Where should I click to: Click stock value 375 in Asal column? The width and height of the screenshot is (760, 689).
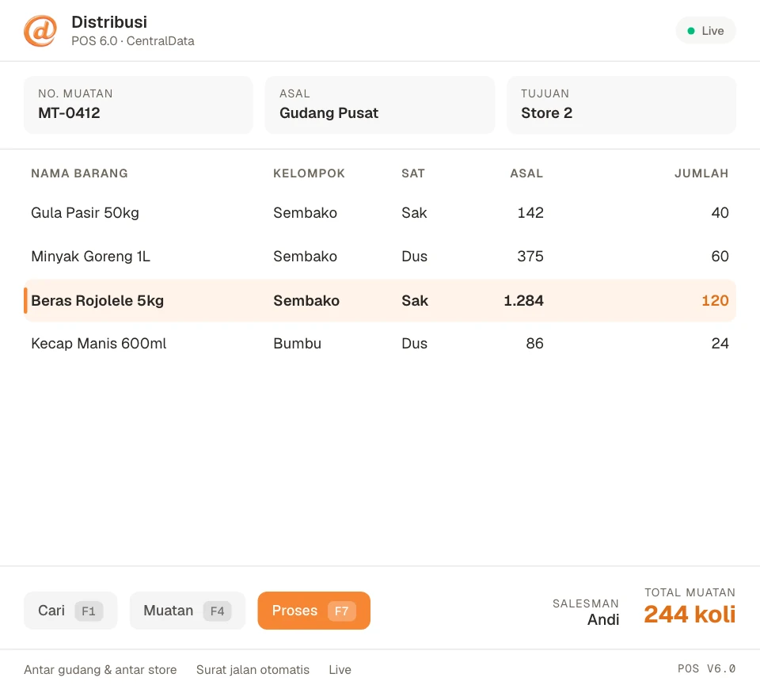(x=530, y=256)
